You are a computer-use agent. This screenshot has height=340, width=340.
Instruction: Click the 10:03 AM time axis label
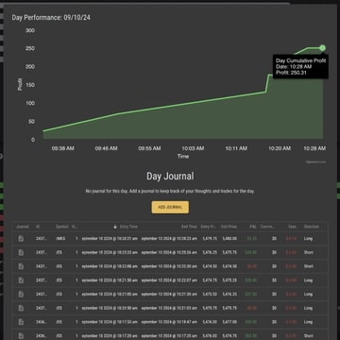tap(193, 148)
